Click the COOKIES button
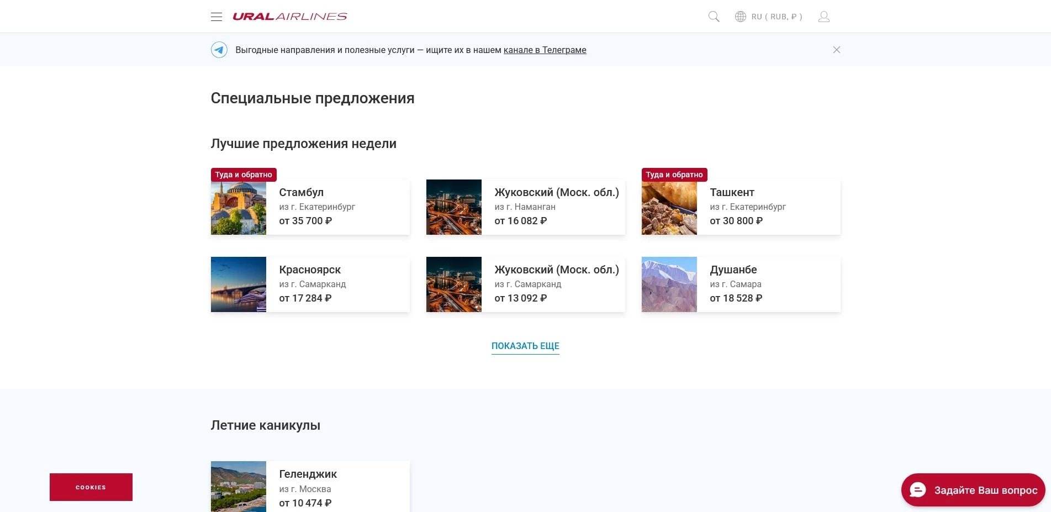Screen dimensions: 1051x512 [x=91, y=487]
